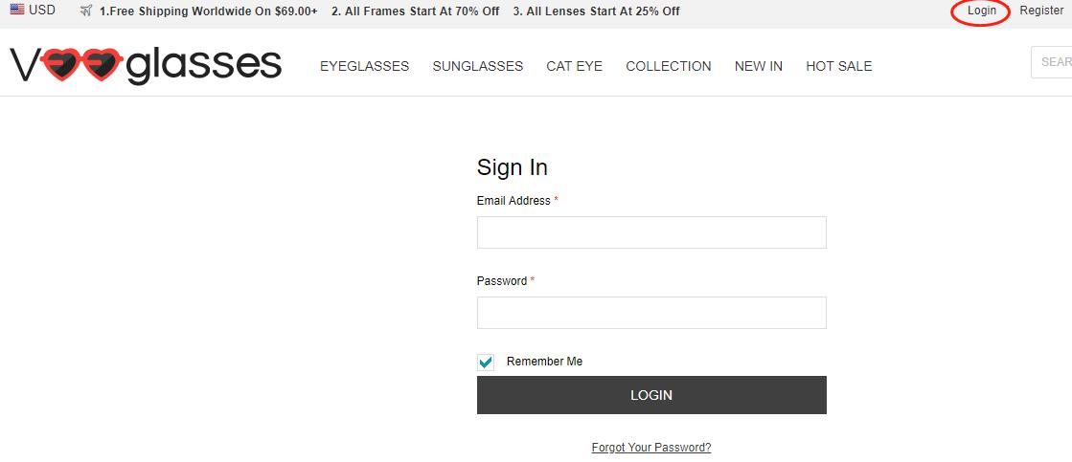Uncheck the Remember Me checkbox
The height and width of the screenshot is (462, 1072).
[x=486, y=362]
